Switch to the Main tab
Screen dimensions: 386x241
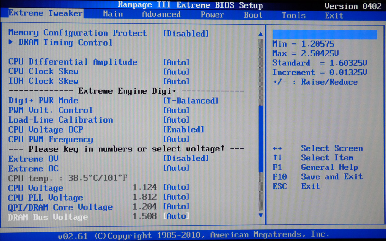click(113, 14)
